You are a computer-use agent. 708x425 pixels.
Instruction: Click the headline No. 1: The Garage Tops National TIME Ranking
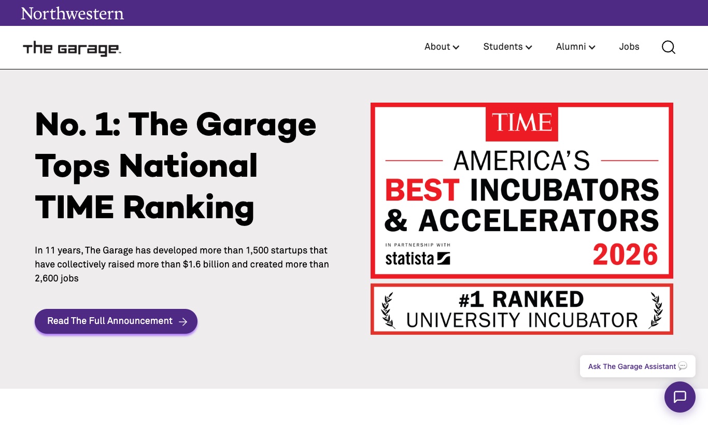coord(176,166)
